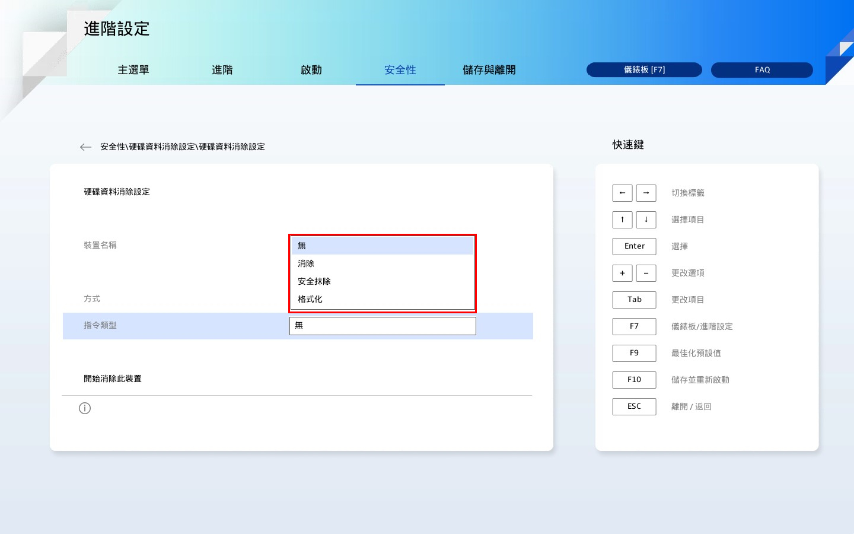Screen dimensions: 854x534
Task: Click the down arrow key icon
Action: point(646,220)
